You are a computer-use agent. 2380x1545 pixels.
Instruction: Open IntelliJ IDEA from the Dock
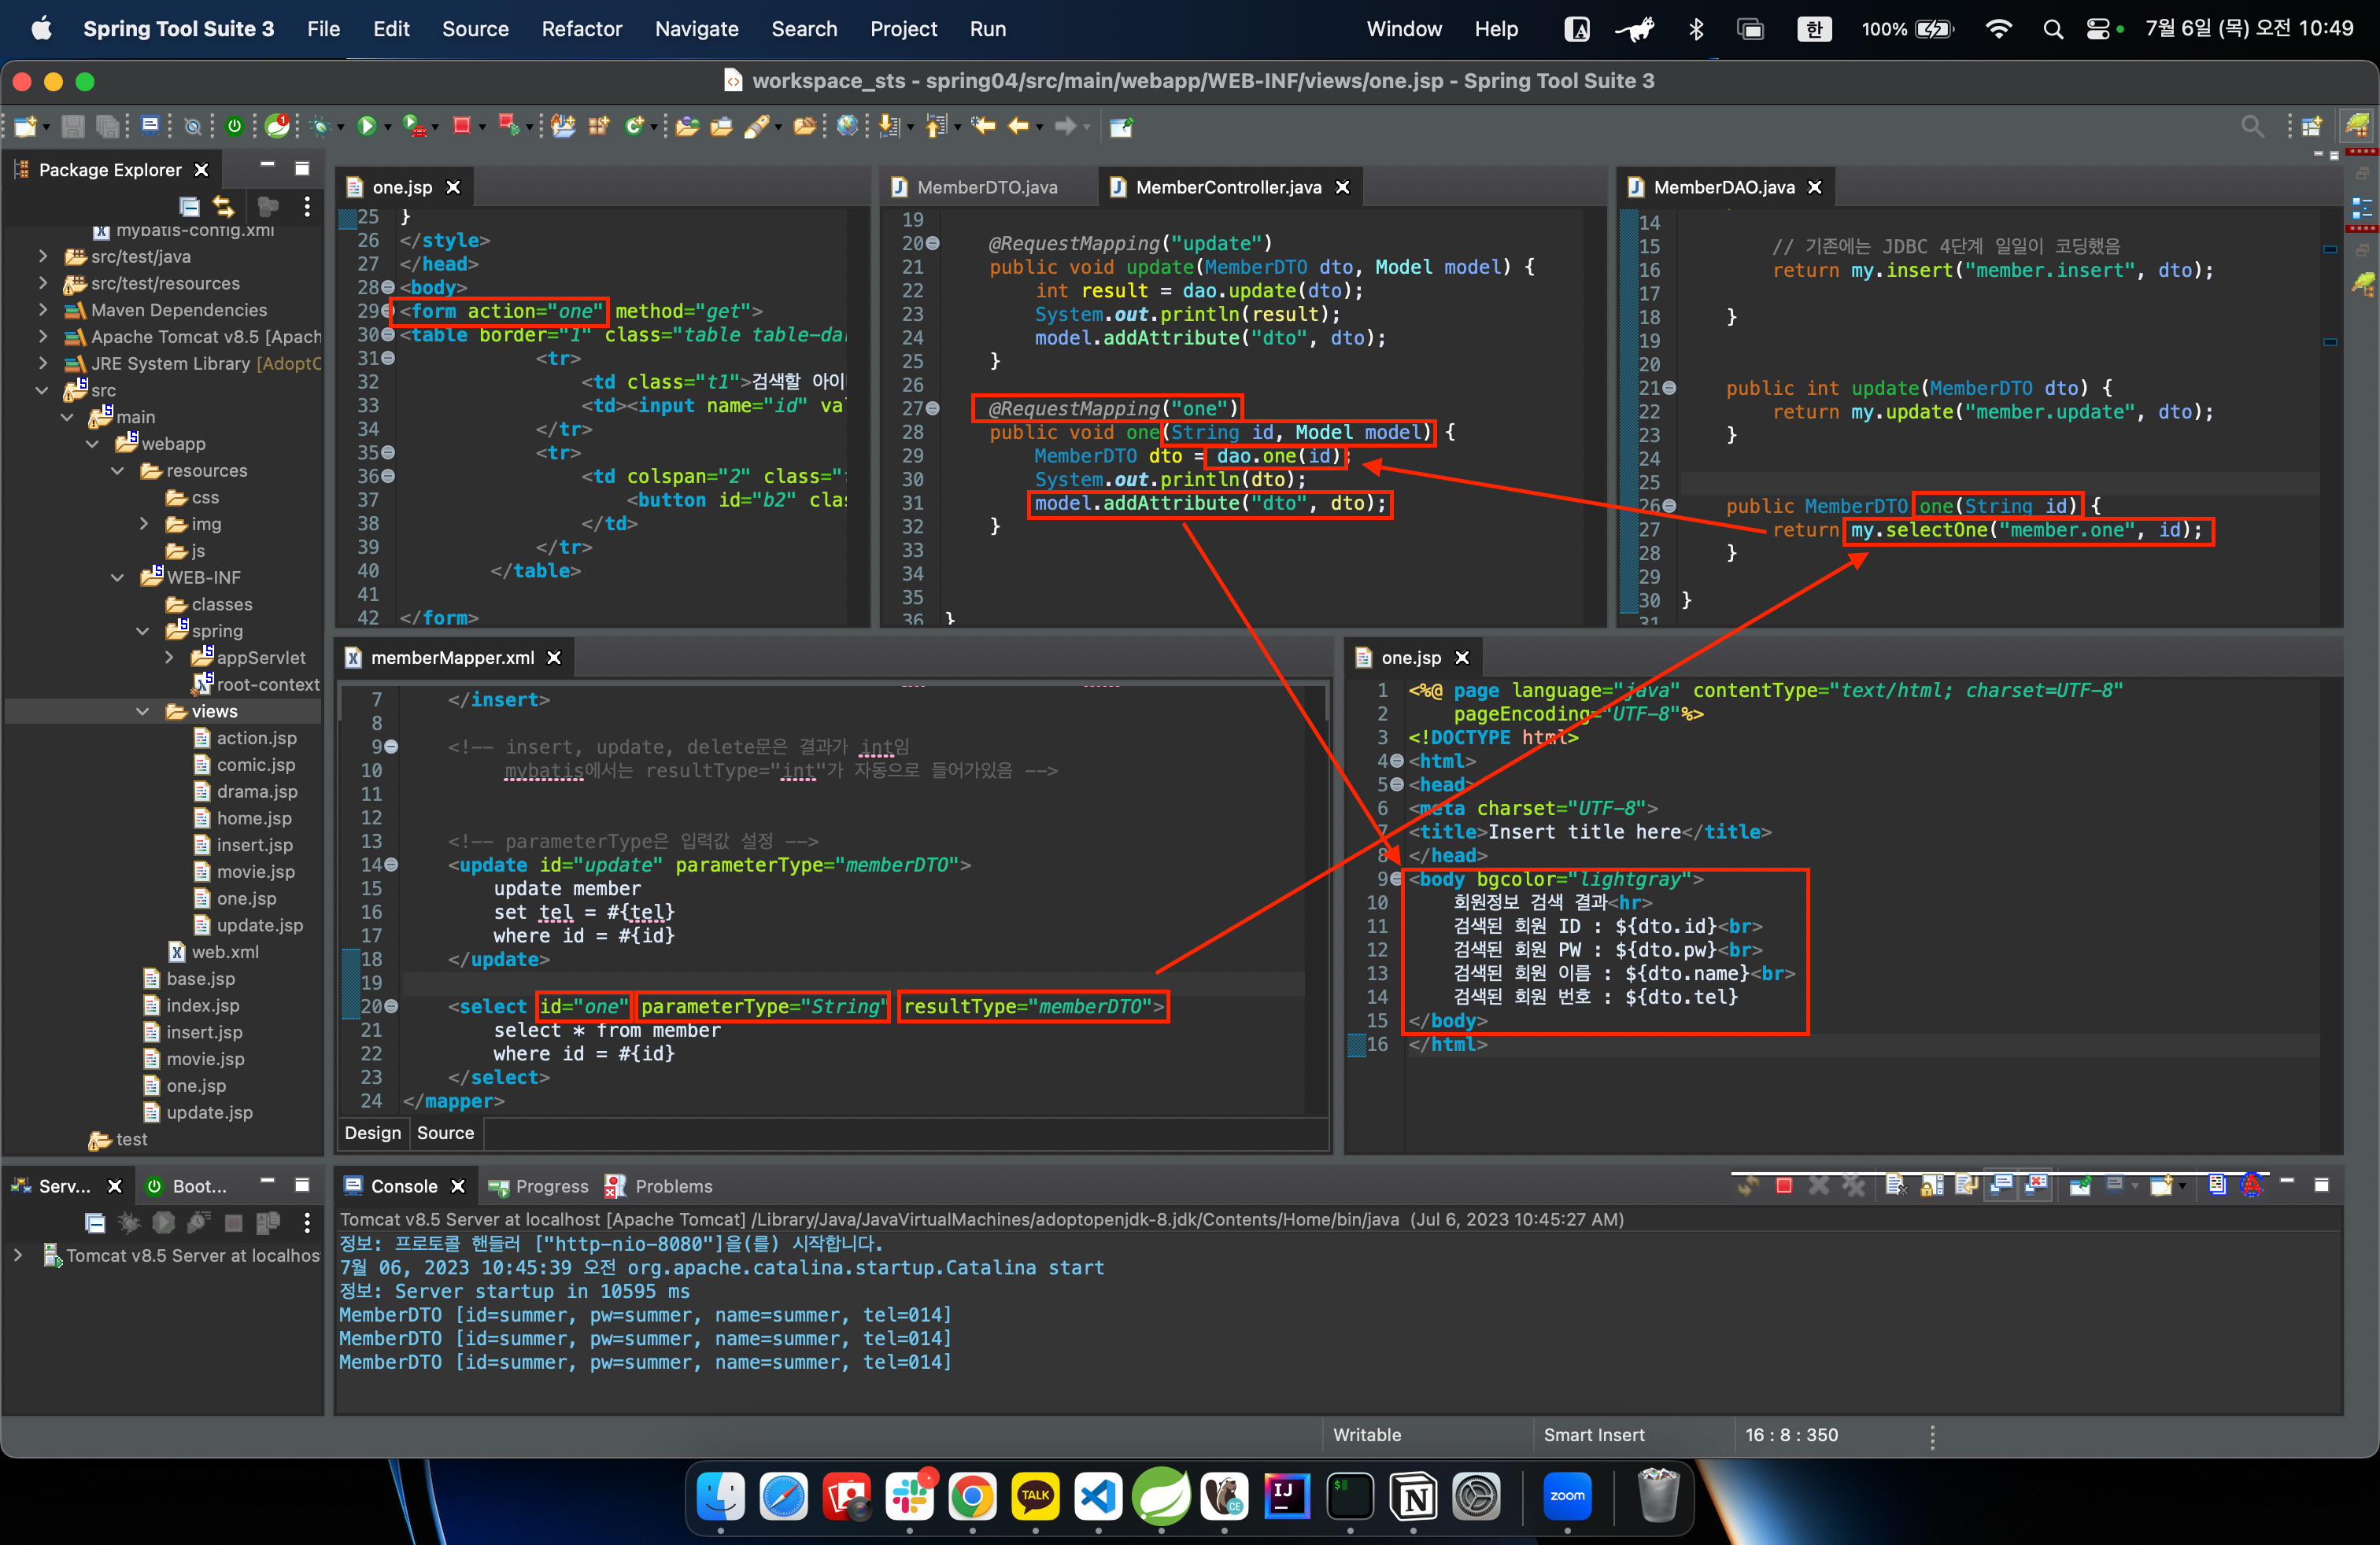(x=1286, y=1496)
